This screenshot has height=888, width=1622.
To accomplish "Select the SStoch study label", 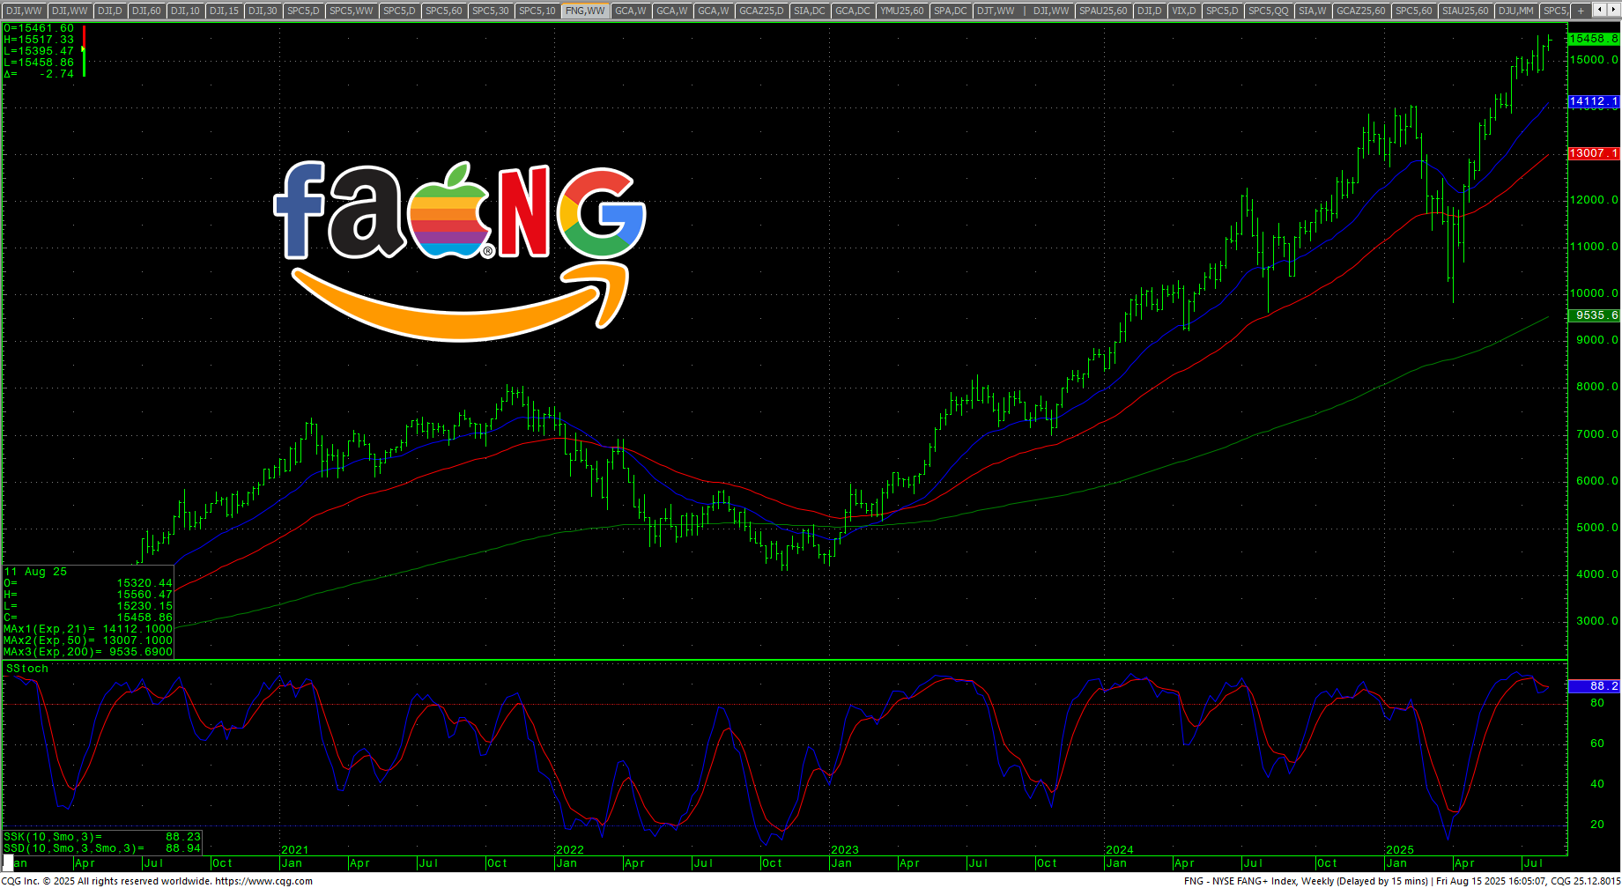I will 27,669.
